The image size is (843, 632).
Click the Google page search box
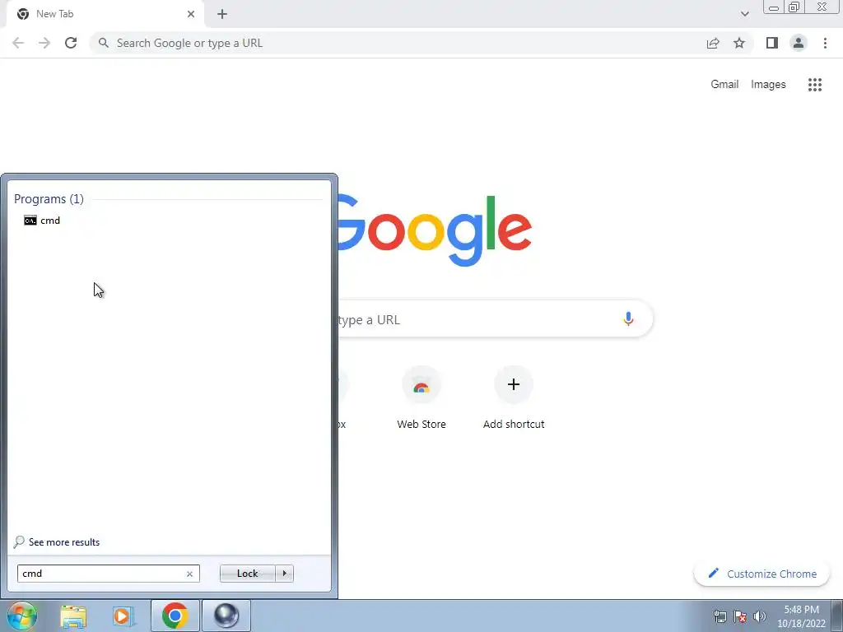click(495, 319)
